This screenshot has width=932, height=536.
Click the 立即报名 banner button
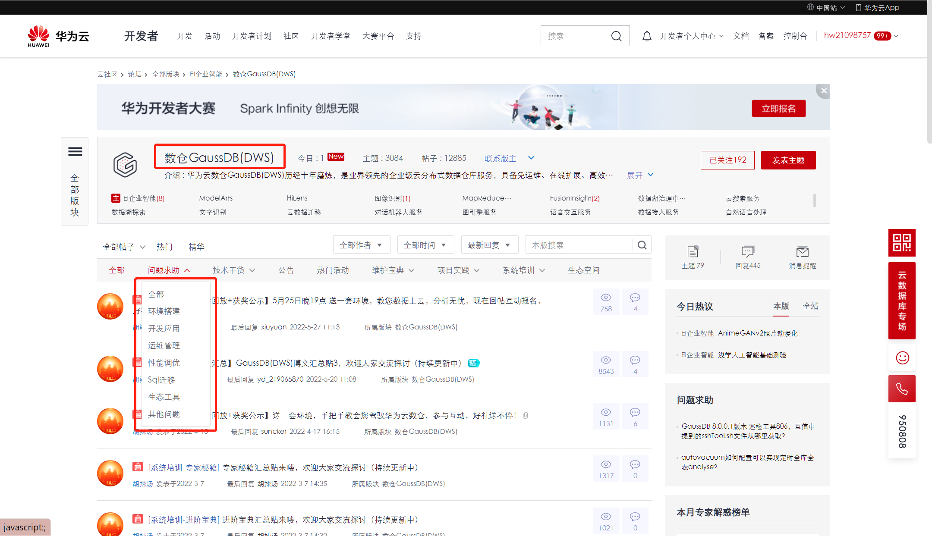point(778,109)
